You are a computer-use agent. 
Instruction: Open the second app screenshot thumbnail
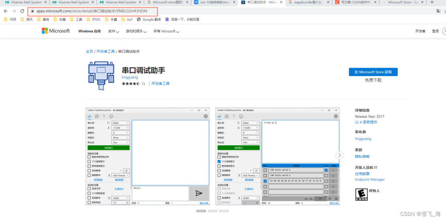pyautogui.click(x=278, y=156)
